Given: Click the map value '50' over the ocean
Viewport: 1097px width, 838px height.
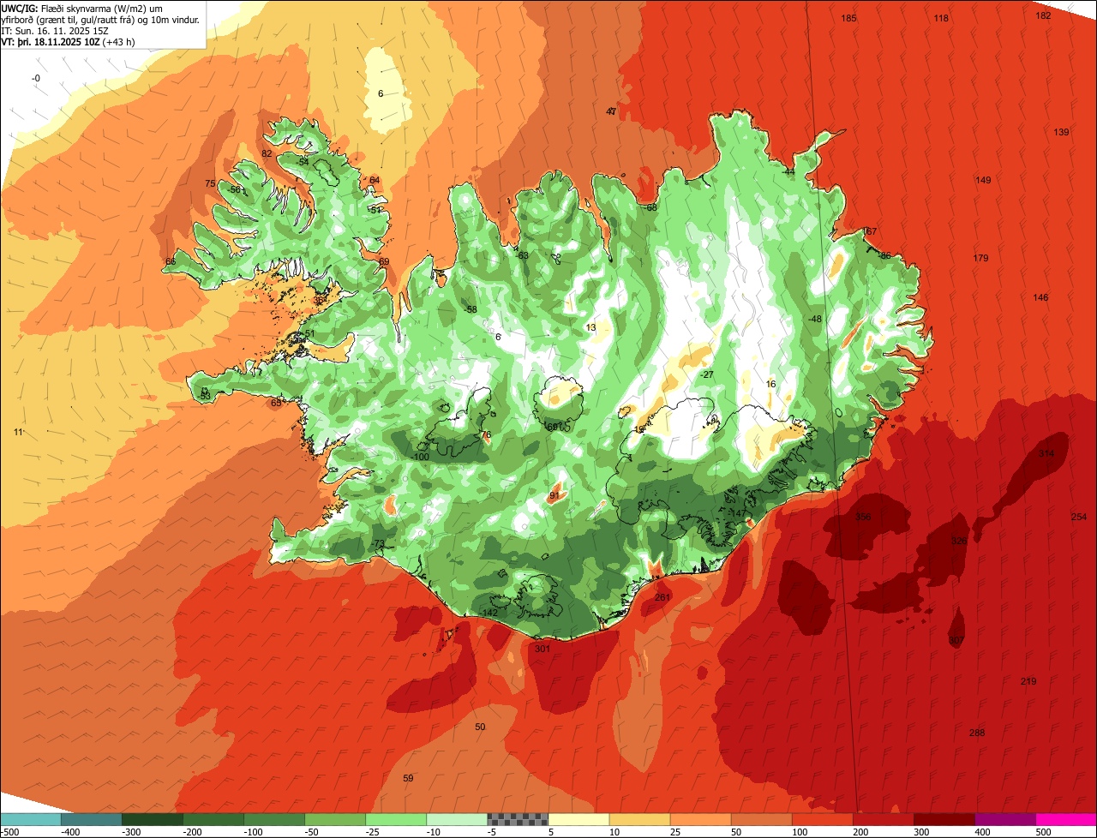Looking at the screenshot, I should (480, 727).
